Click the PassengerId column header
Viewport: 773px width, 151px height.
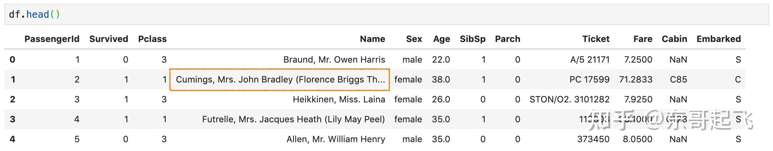coord(52,39)
